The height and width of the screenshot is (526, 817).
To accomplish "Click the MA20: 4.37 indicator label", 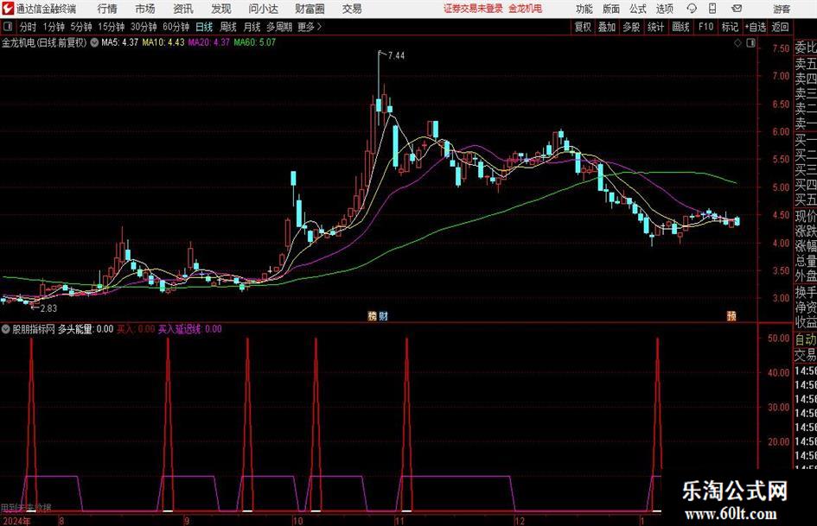I will coord(209,42).
